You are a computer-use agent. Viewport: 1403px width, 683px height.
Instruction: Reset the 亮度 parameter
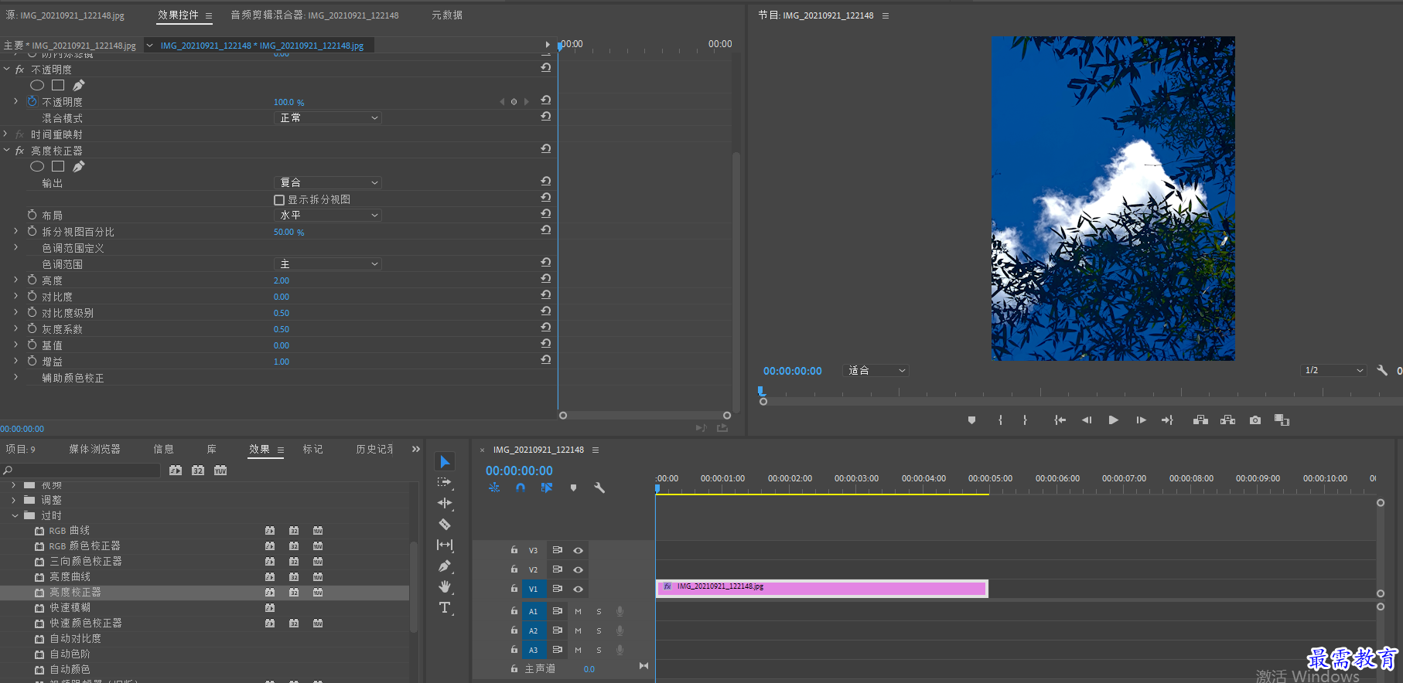546,278
